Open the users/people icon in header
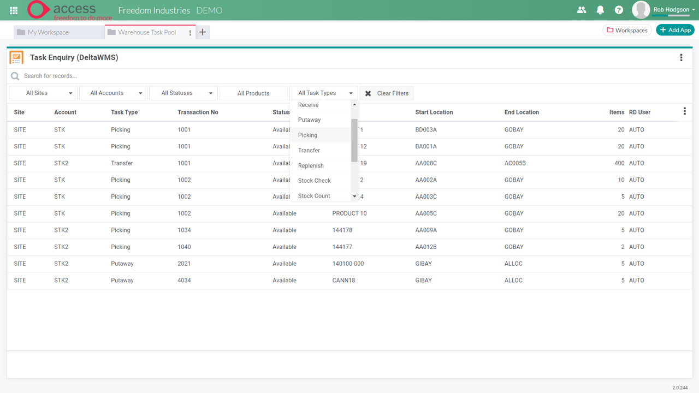Viewport: 699px width, 393px height. pos(581,9)
